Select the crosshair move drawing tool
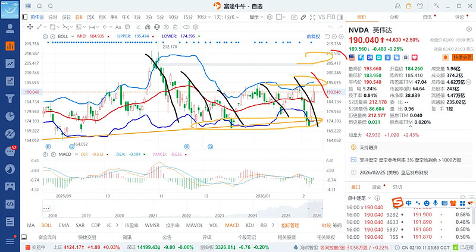 [x=30, y=27]
